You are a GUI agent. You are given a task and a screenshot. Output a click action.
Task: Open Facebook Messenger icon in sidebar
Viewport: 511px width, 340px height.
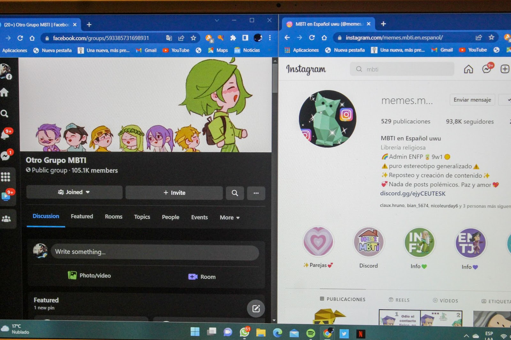(6, 155)
